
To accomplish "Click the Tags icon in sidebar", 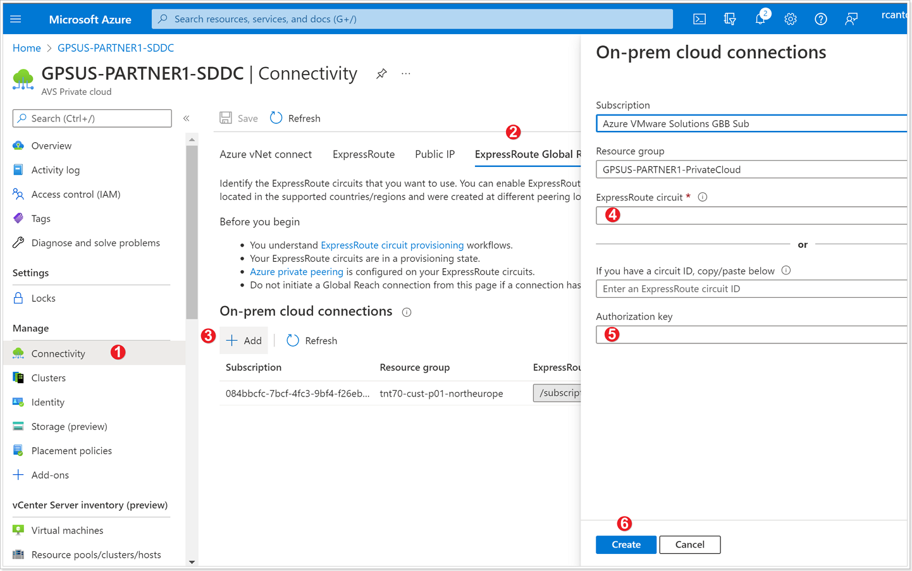I will point(18,218).
